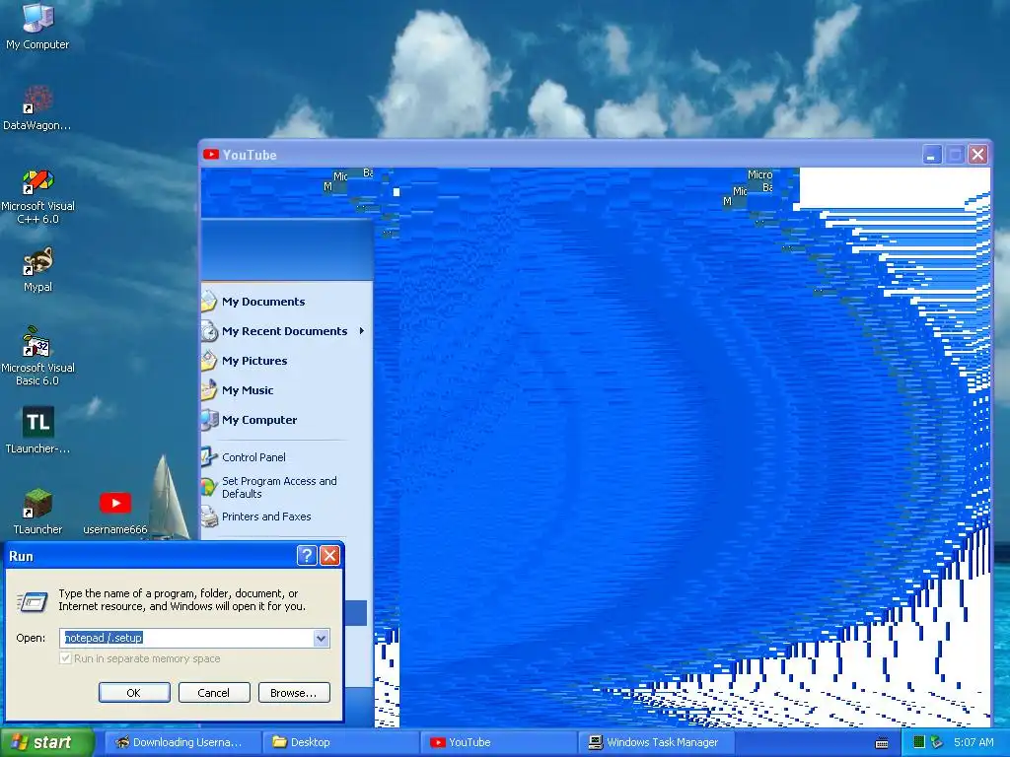Click OK in the Run dialog

pos(134,693)
